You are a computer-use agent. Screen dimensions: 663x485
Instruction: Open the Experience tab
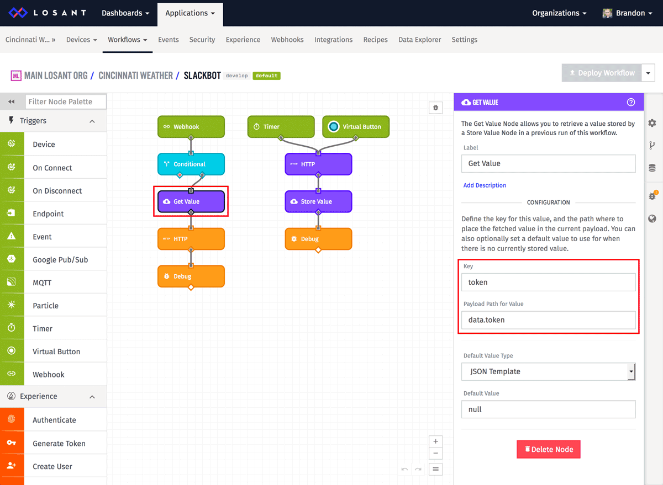[x=243, y=40]
